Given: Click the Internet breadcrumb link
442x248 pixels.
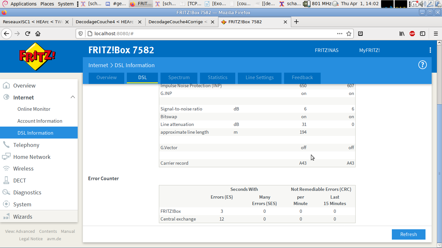Looking at the screenshot, I should 98,65.
